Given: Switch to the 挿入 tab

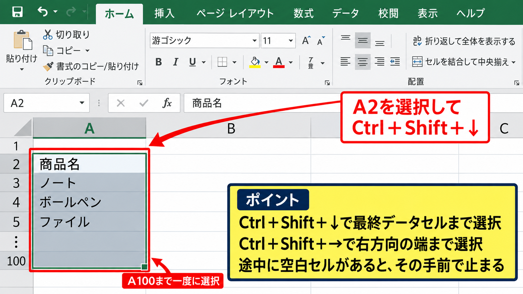Looking at the screenshot, I should 164,13.
